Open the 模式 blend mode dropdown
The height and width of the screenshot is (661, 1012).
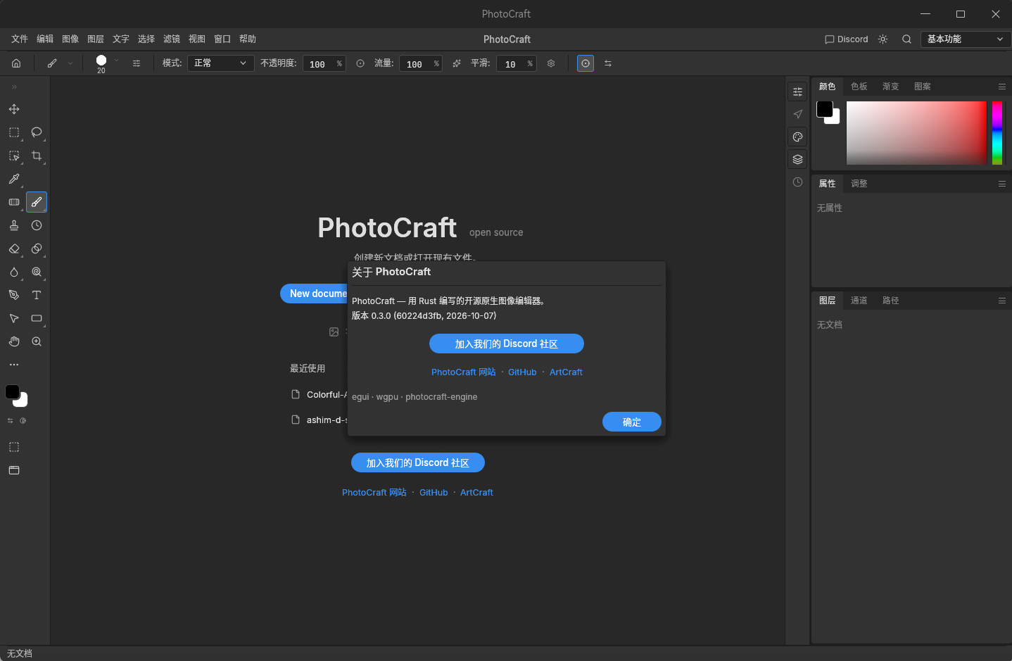(x=220, y=63)
